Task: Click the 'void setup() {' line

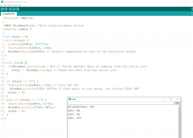Action: click(17, 40)
